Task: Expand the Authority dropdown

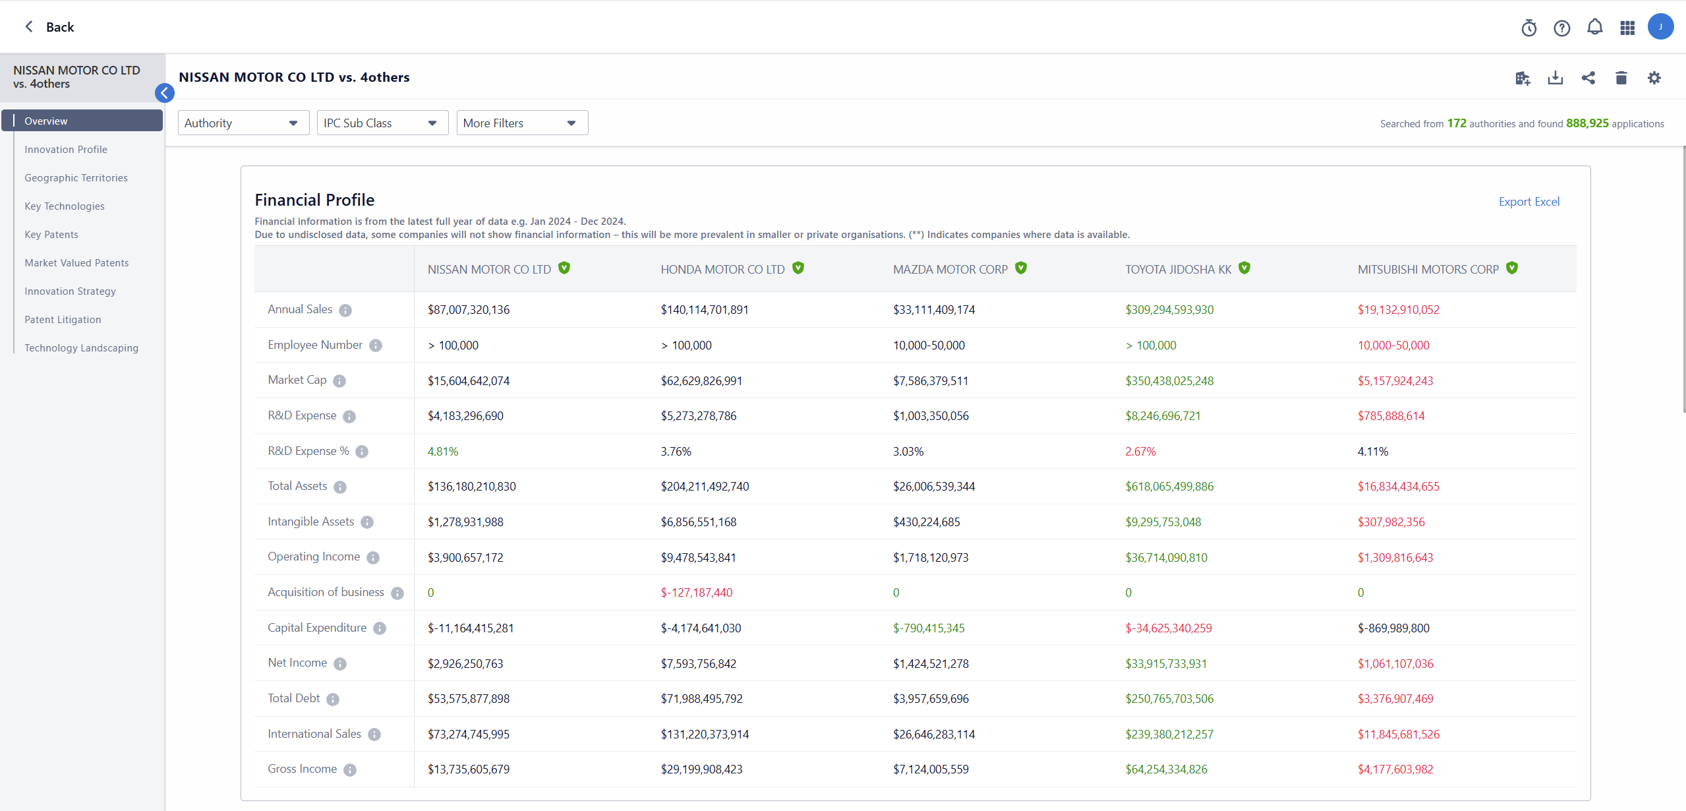Action: pos(243,123)
